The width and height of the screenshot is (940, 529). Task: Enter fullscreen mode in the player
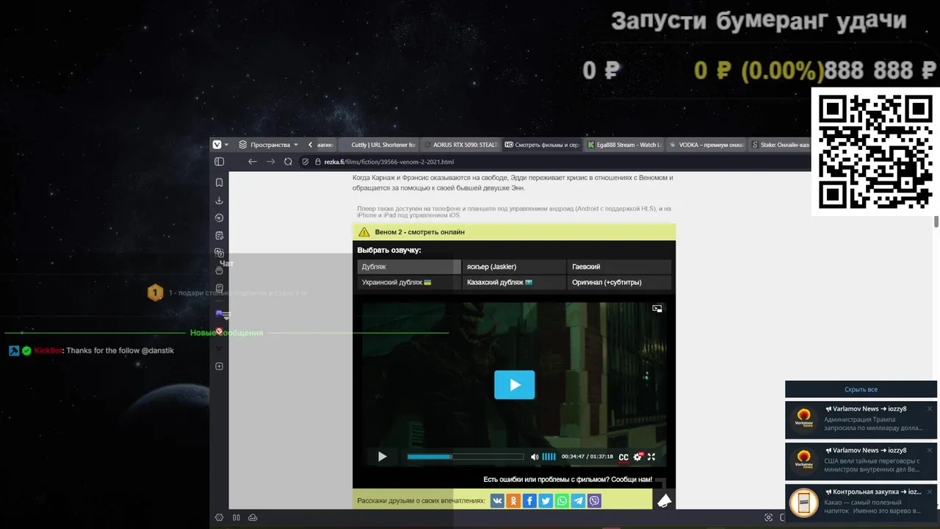651,457
